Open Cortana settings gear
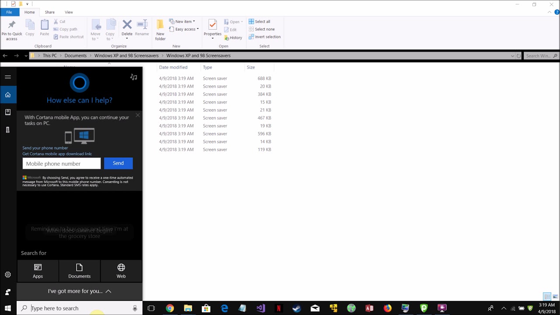Image resolution: width=560 pixels, height=315 pixels. click(x=8, y=275)
